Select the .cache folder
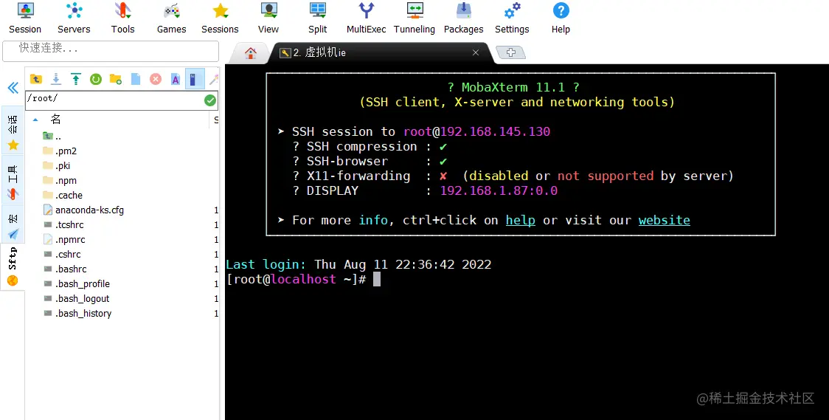 (63, 196)
